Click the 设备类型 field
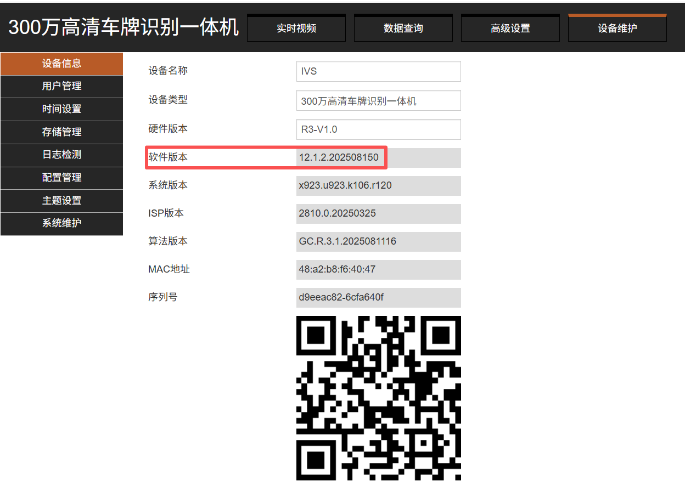This screenshot has height=487, width=685. coord(378,100)
